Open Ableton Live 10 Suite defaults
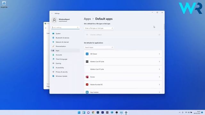 (x=123, y=62)
